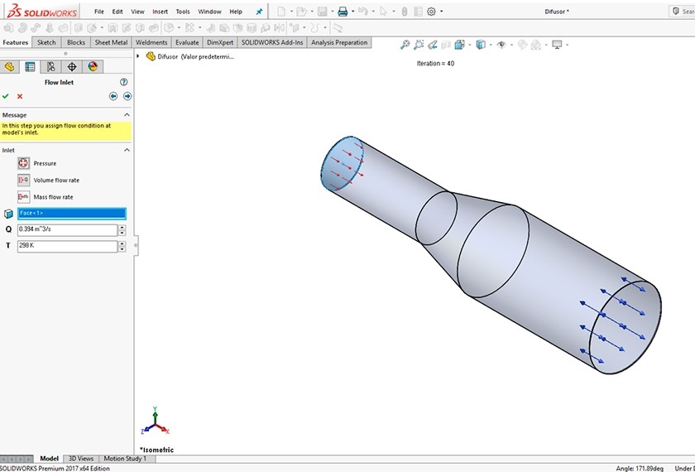Open the Options gear icon
The image size is (695, 472).
pyautogui.click(x=431, y=12)
